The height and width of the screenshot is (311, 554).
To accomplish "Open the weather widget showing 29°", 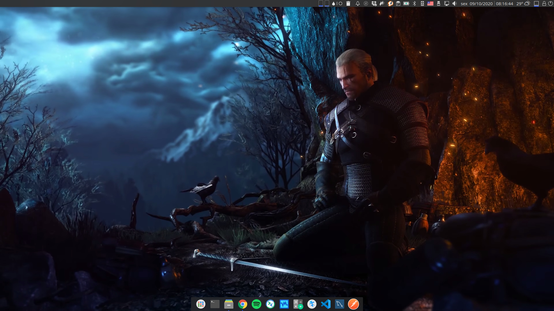I will (523, 3).
